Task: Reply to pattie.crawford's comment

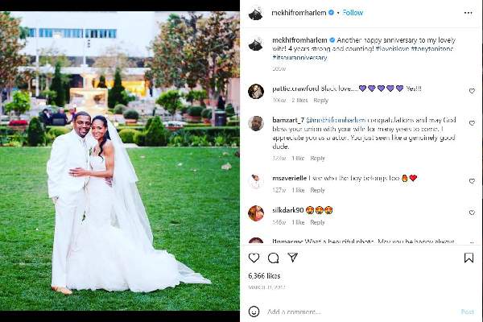Action: [320, 101]
